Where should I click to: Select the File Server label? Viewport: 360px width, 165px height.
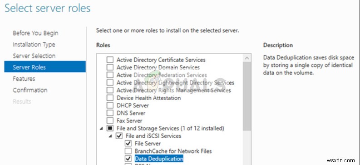pyautogui.click(x=148, y=143)
